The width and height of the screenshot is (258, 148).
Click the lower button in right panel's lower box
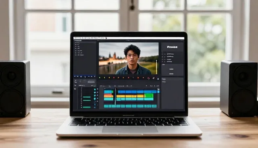[171, 74]
